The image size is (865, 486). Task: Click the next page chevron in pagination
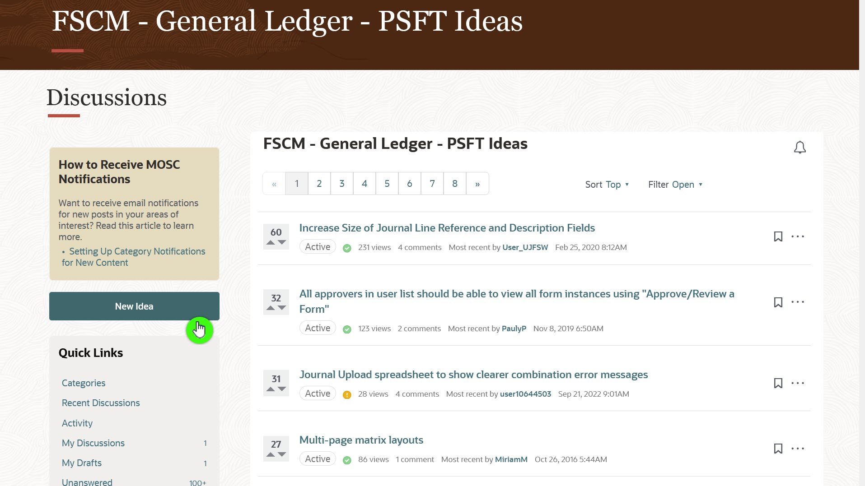coord(477,183)
